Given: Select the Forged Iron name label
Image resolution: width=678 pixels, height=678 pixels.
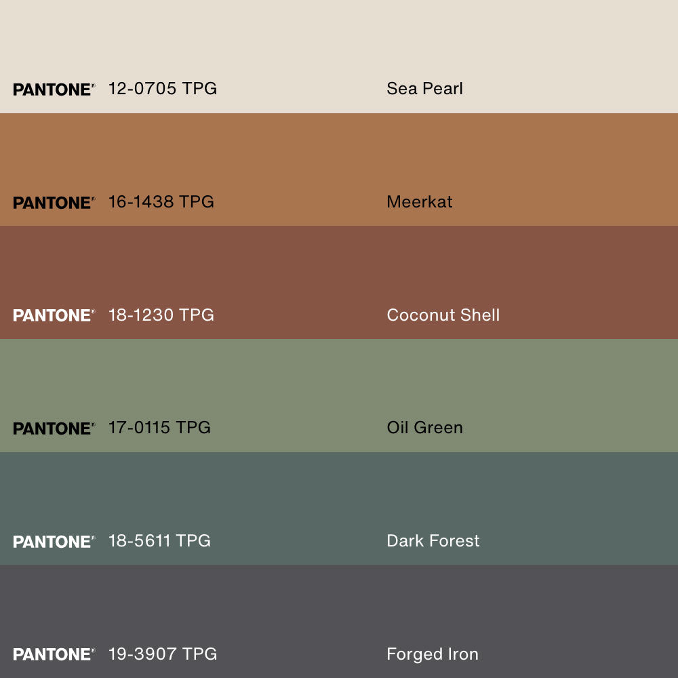Looking at the screenshot, I should 432,654.
